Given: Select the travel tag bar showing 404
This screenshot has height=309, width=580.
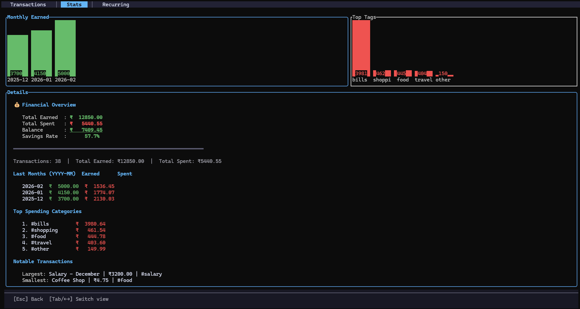Looking at the screenshot, I should (424, 73).
